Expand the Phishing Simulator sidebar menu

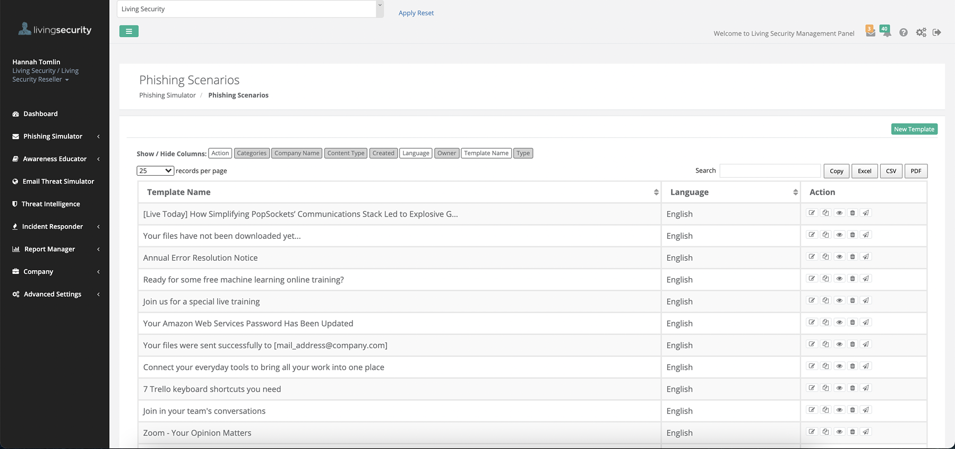coord(53,136)
